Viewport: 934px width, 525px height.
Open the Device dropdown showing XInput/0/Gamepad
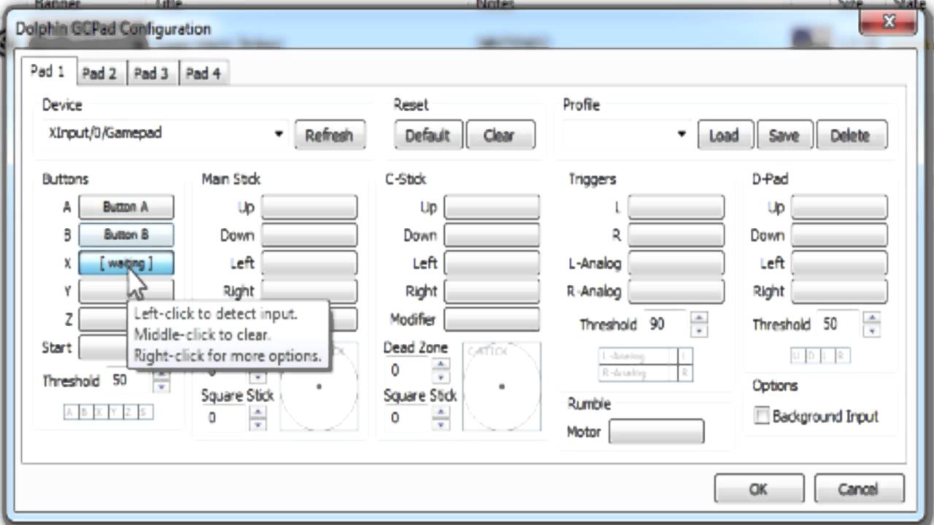point(165,134)
